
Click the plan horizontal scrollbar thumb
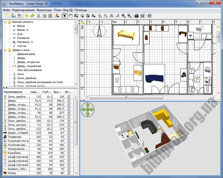click(x=126, y=97)
